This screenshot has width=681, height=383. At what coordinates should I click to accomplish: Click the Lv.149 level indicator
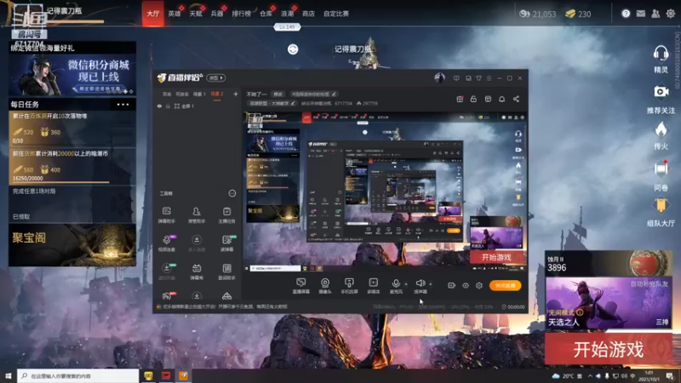click(287, 27)
